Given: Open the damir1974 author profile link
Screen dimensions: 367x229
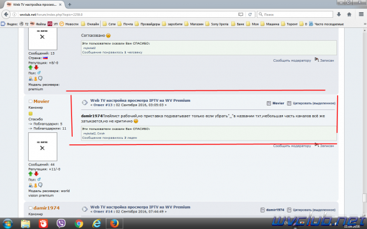Looking at the screenshot, I should click(47, 208).
